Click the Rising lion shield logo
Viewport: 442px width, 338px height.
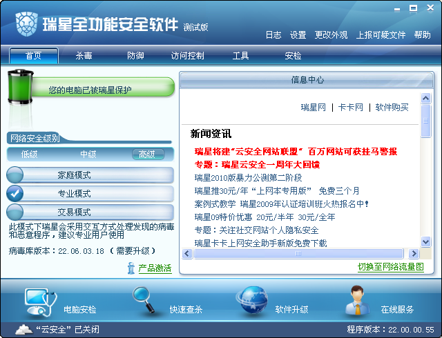[x=26, y=24]
